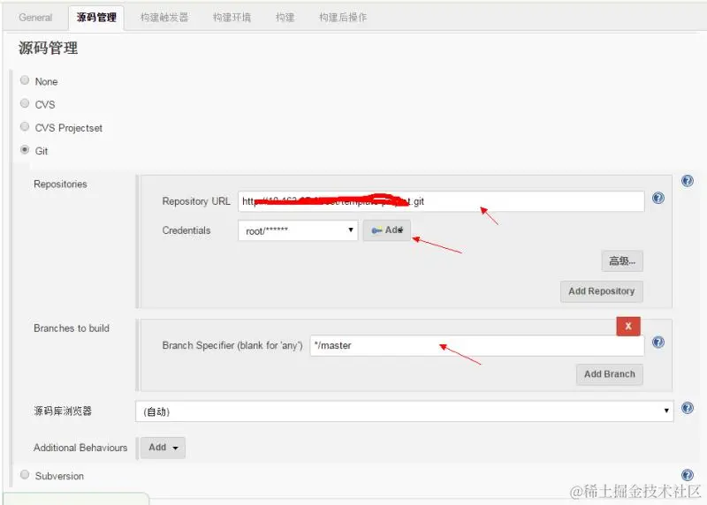Open the 构建环境 tab
The image size is (707, 505).
point(232,18)
